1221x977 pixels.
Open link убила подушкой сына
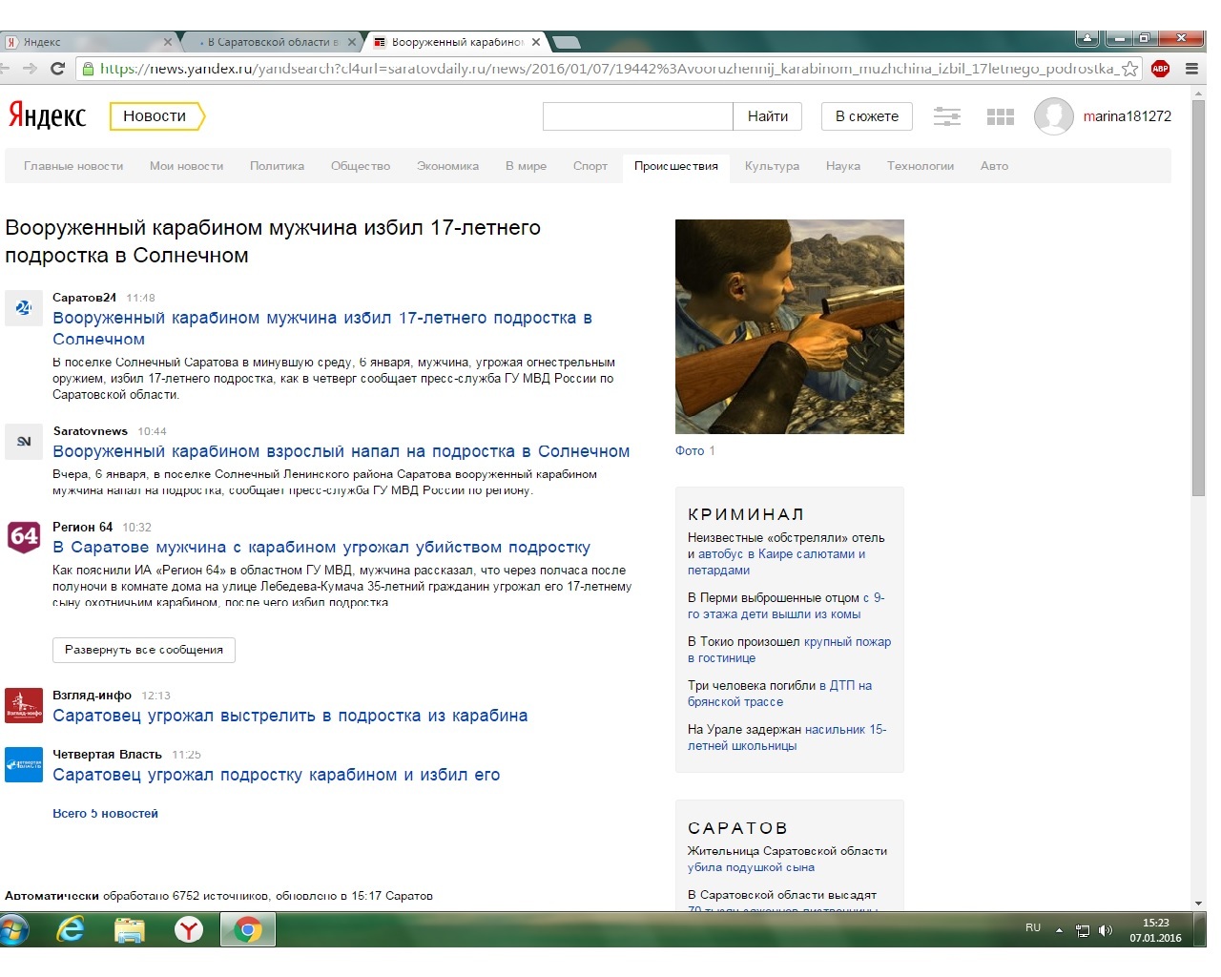pos(751,867)
